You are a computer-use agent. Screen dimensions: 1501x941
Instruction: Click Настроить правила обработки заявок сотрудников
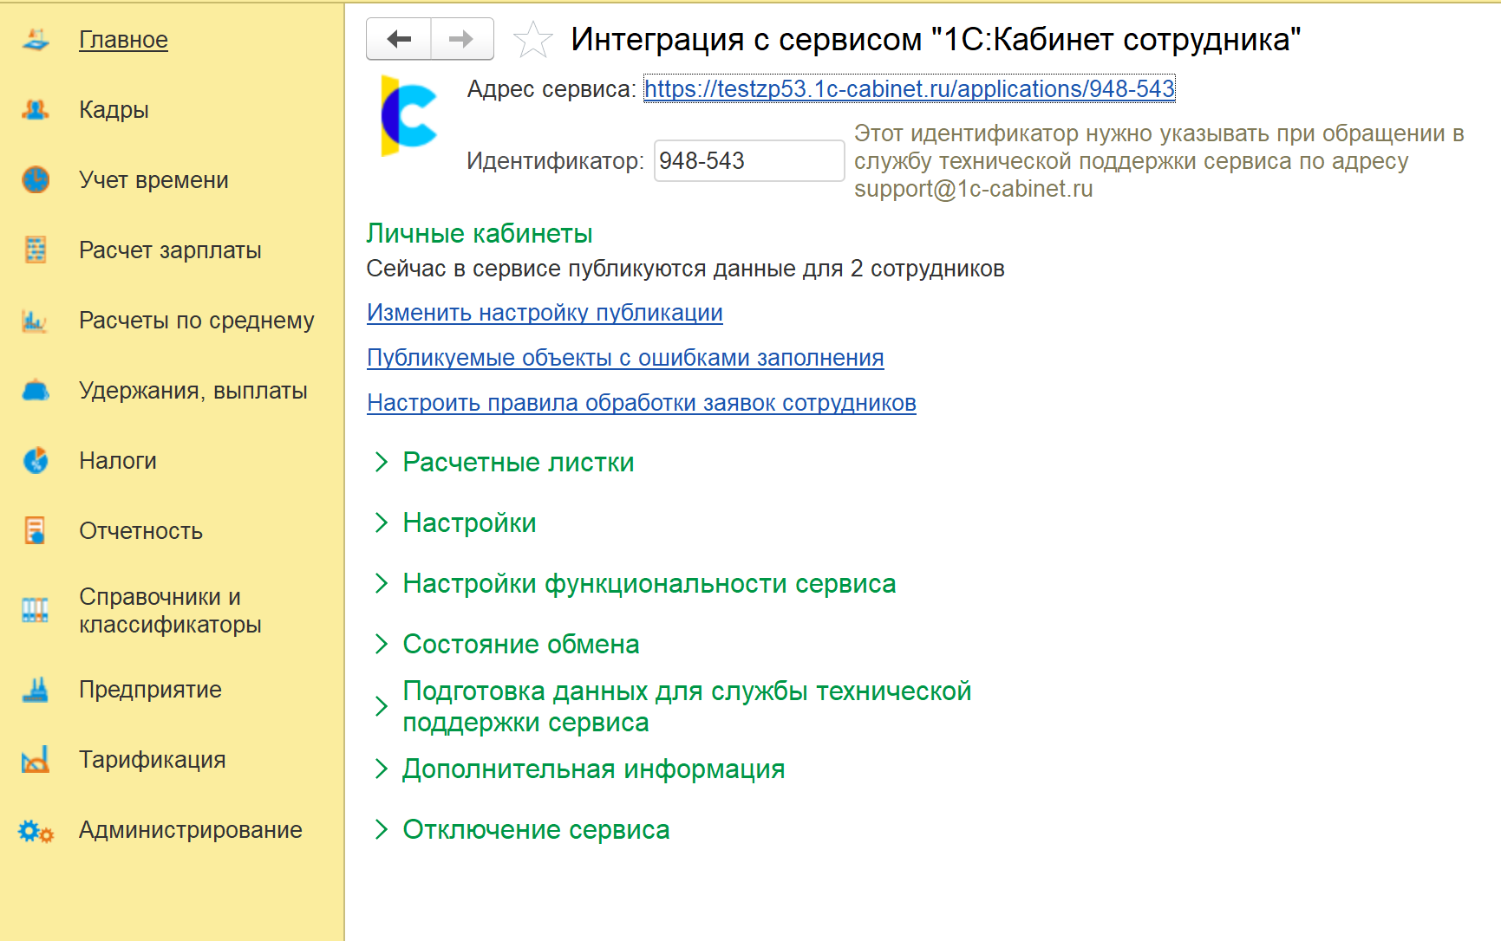tap(642, 403)
